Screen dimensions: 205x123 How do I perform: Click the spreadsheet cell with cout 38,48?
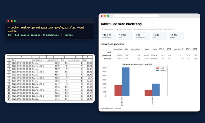click(x=87, y=75)
